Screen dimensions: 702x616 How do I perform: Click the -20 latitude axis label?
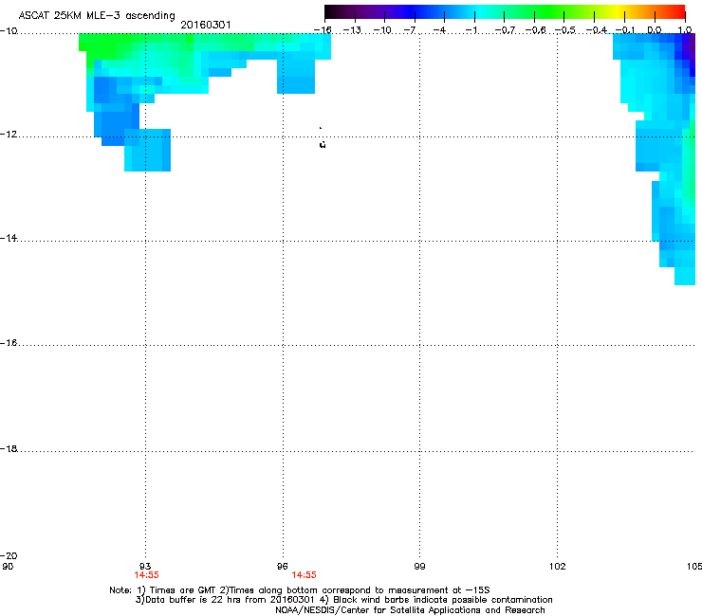point(9,555)
